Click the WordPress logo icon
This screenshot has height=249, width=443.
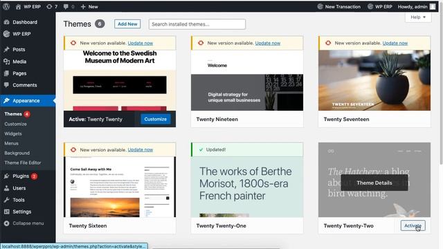coord(6,6)
